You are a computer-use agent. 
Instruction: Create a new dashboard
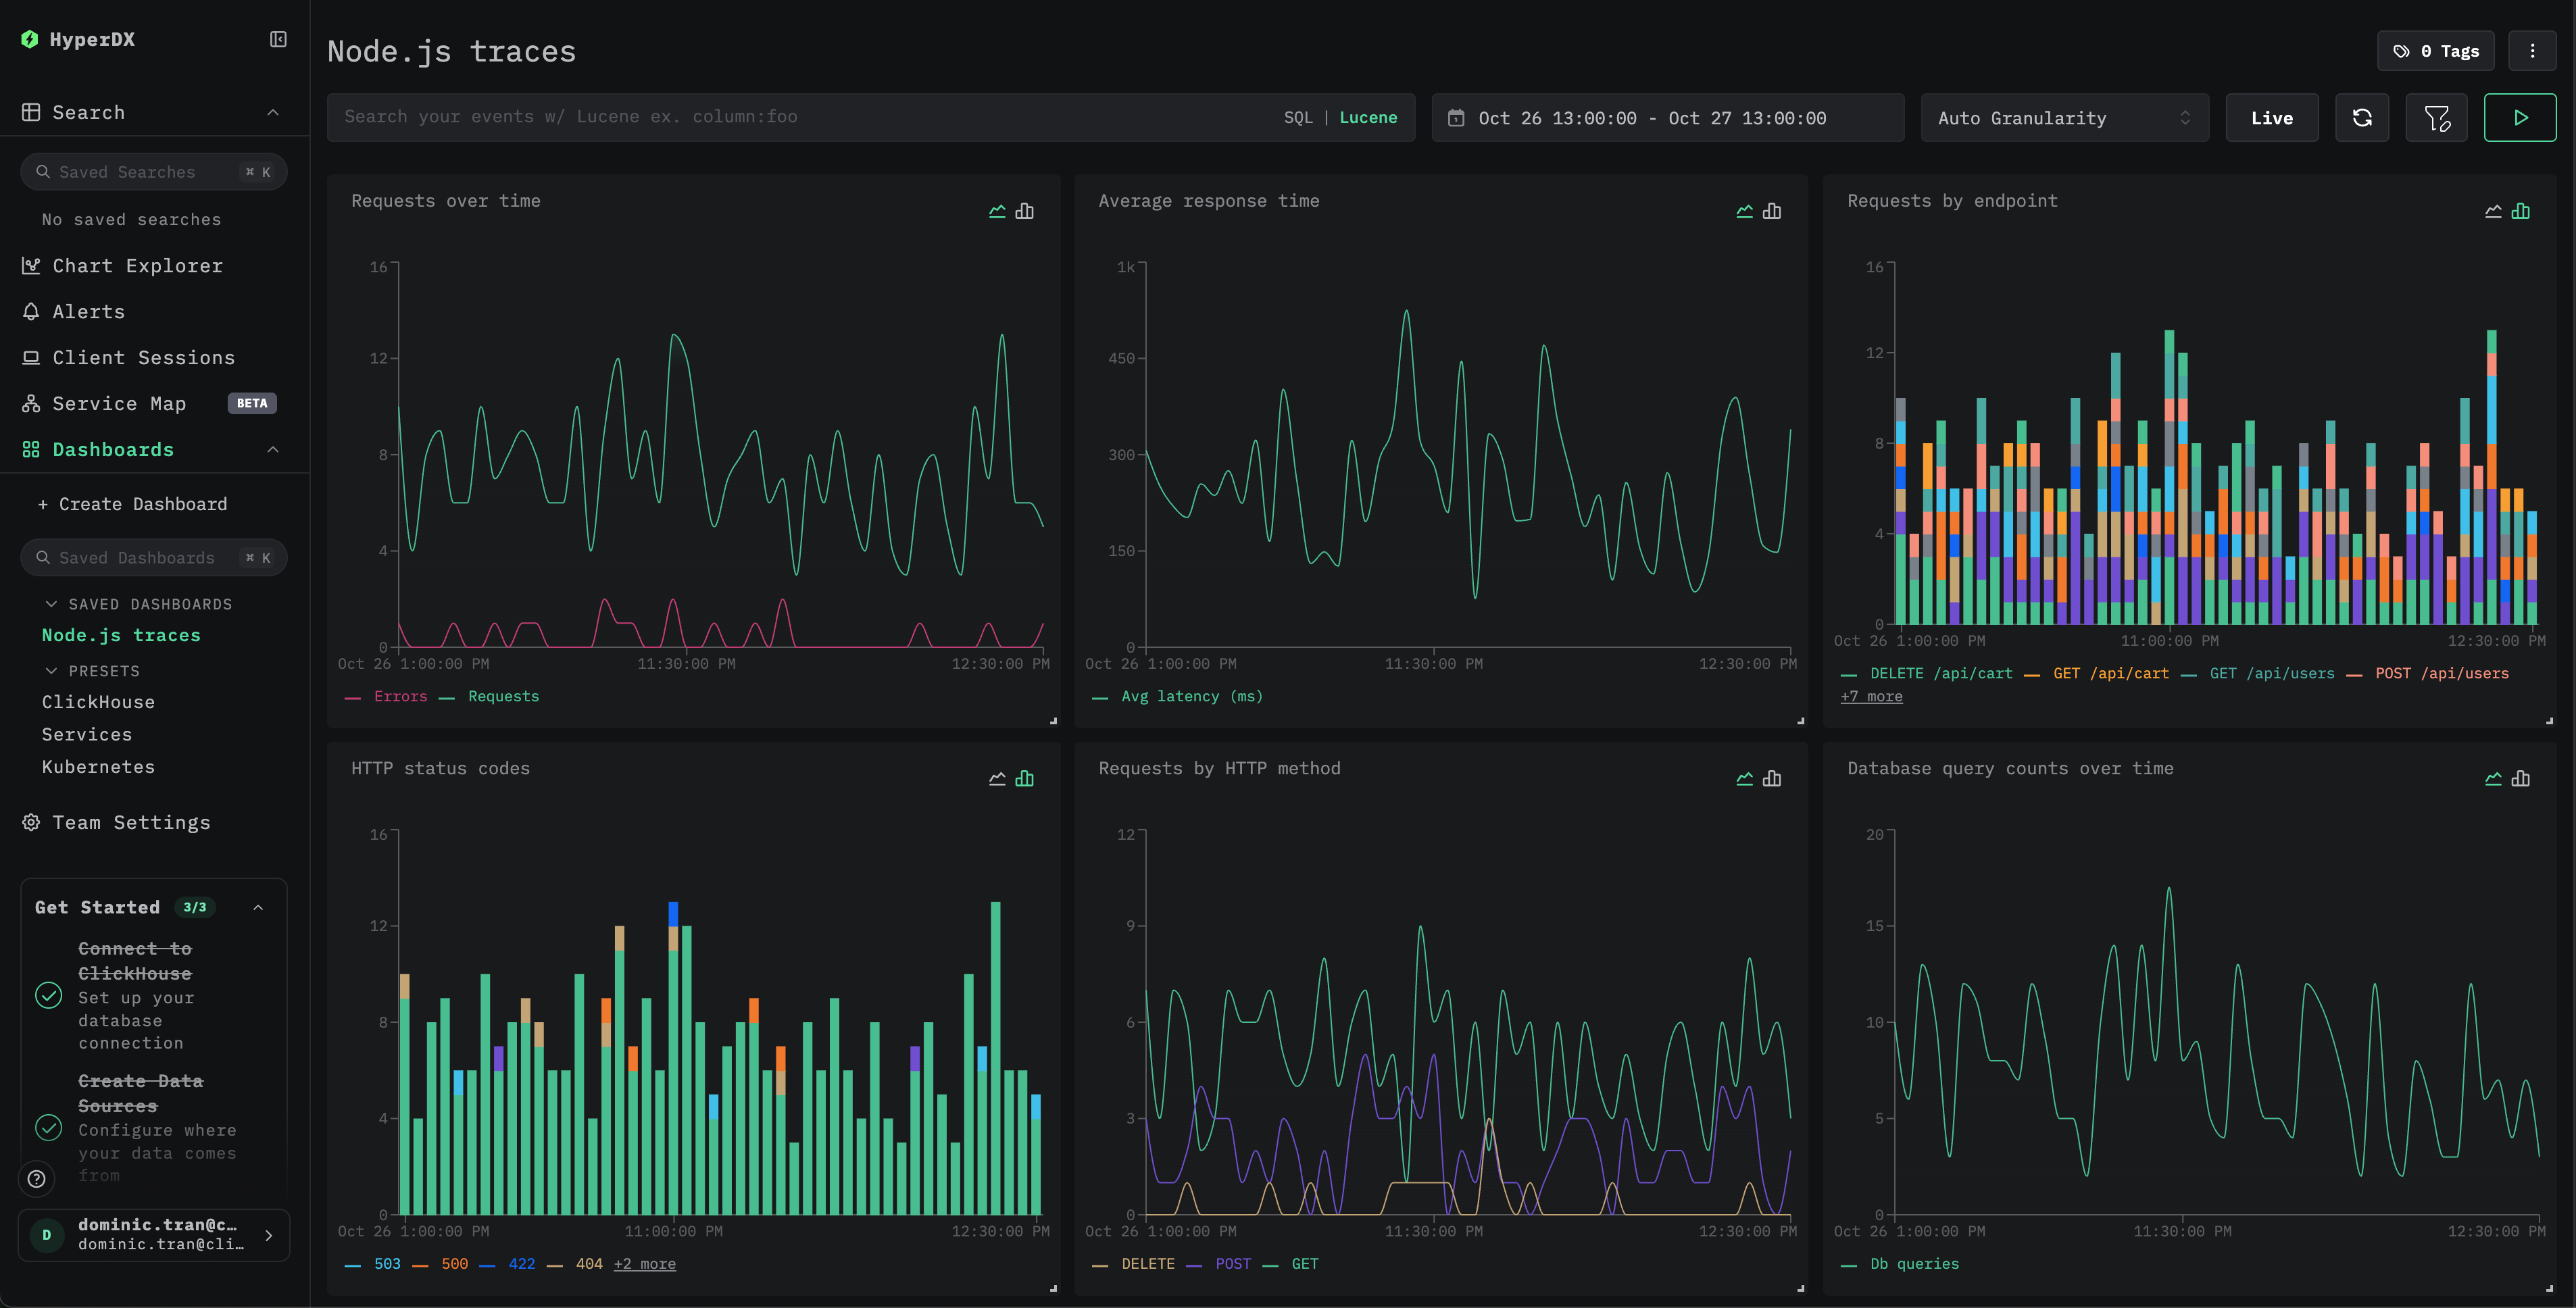(133, 504)
